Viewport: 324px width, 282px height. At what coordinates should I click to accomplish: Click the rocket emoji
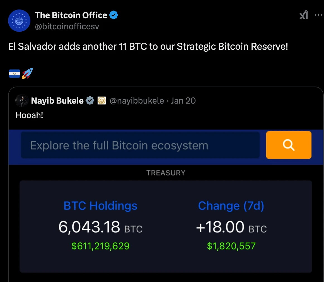[27, 73]
